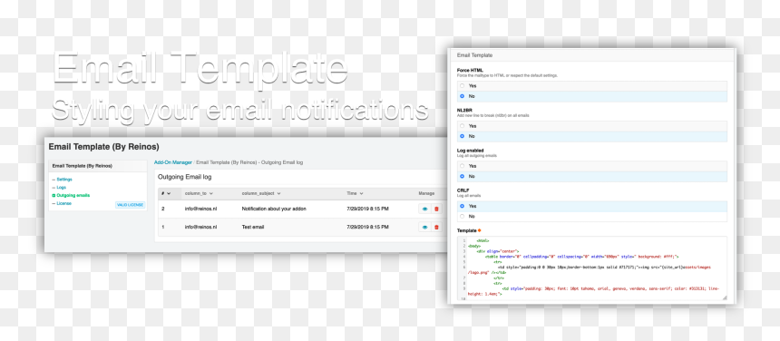Viewport: 780px width, 341px height.
Task: Click the time of the Test email row
Action: coord(367,227)
